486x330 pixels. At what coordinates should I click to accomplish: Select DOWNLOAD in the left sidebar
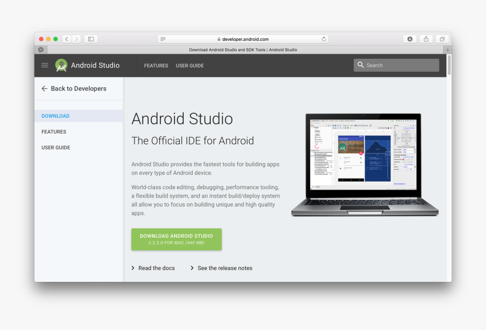pos(55,116)
